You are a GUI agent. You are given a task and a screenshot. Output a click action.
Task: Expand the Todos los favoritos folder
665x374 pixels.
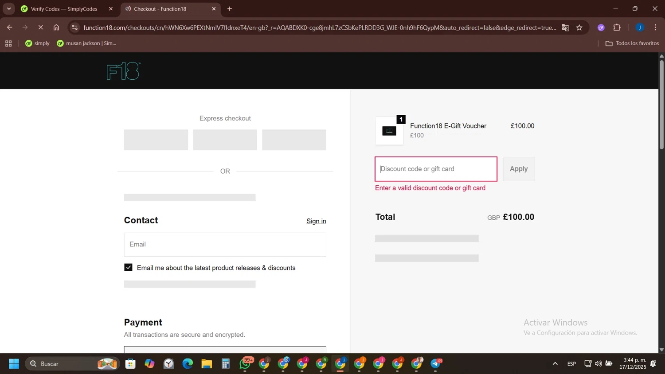[x=632, y=43]
